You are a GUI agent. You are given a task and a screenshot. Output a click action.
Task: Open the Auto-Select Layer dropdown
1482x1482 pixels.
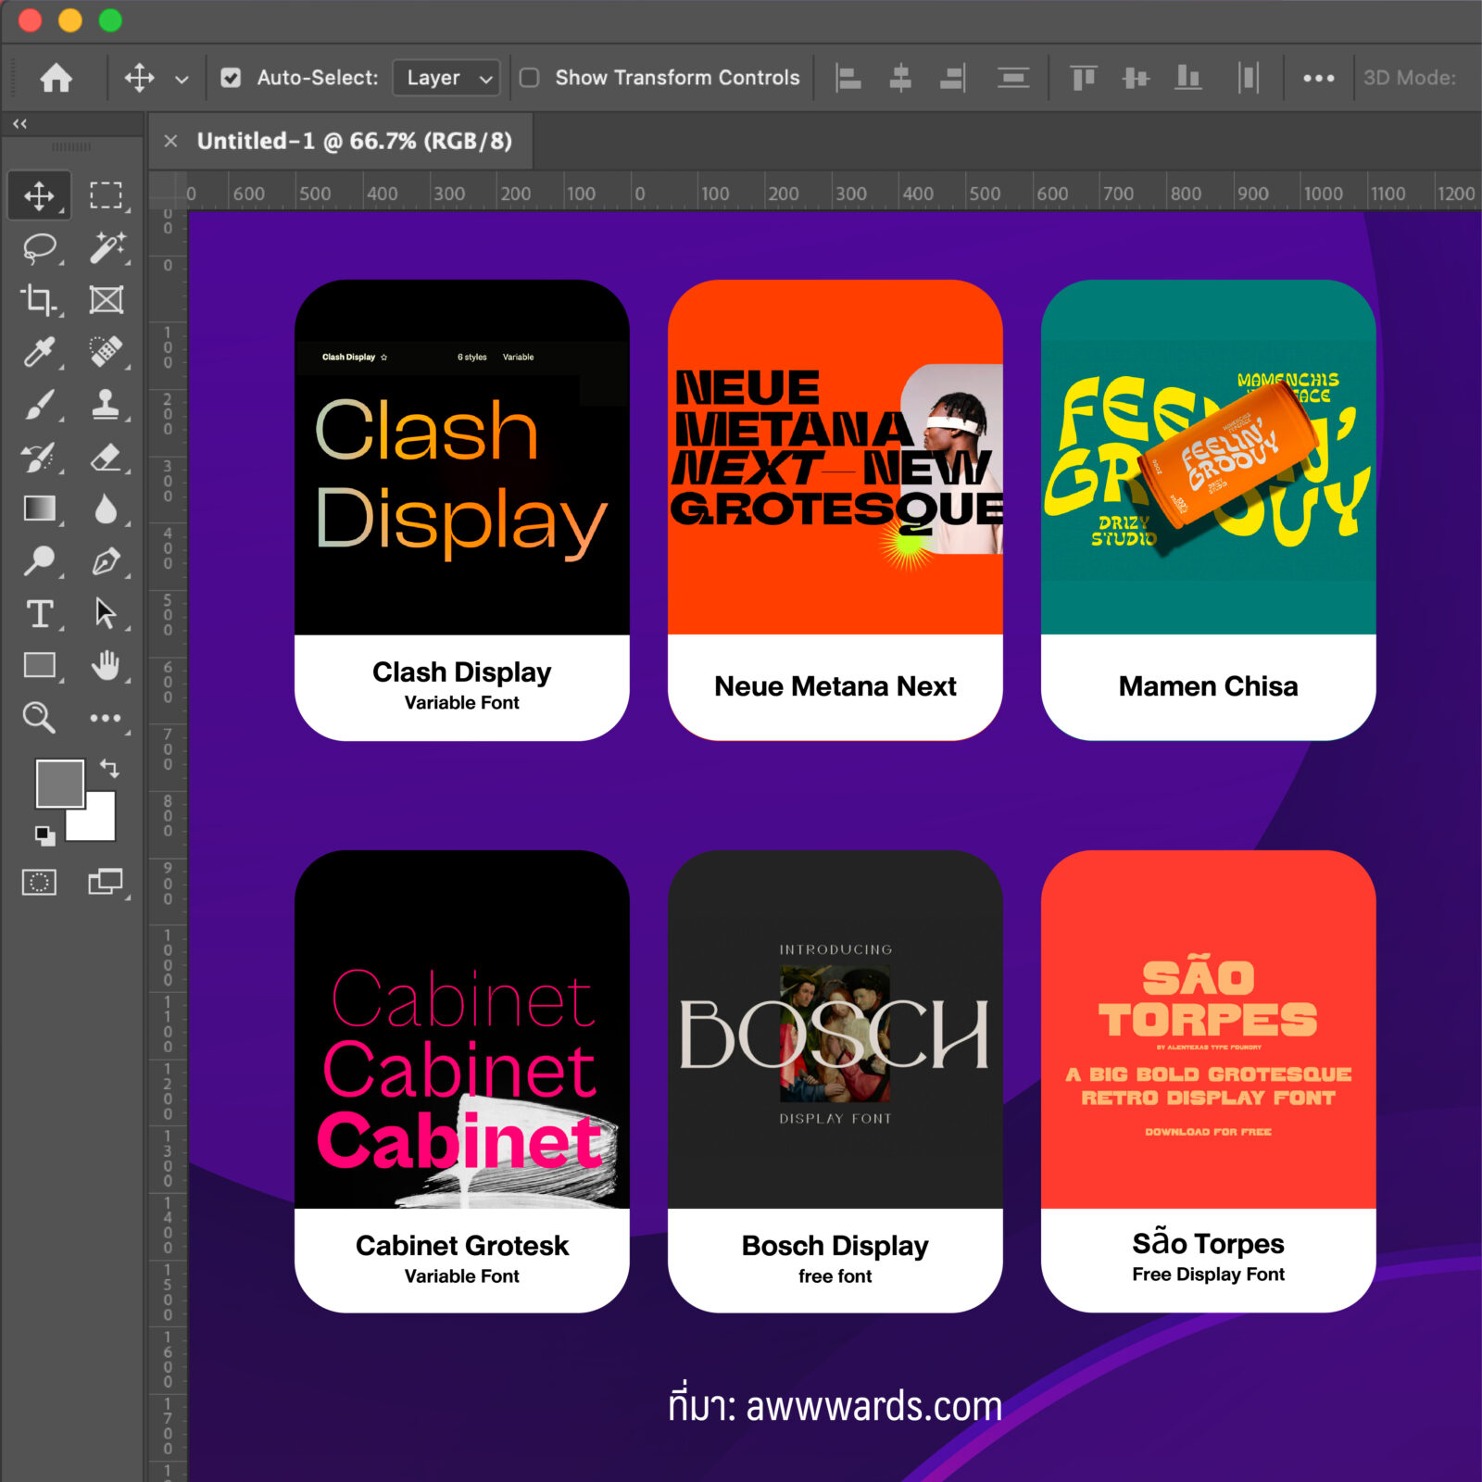pyautogui.click(x=446, y=78)
